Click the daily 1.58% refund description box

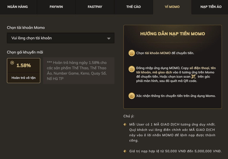(x=78, y=71)
